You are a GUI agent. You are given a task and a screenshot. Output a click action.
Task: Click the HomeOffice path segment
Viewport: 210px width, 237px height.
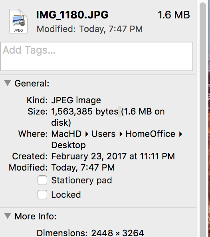(150, 134)
